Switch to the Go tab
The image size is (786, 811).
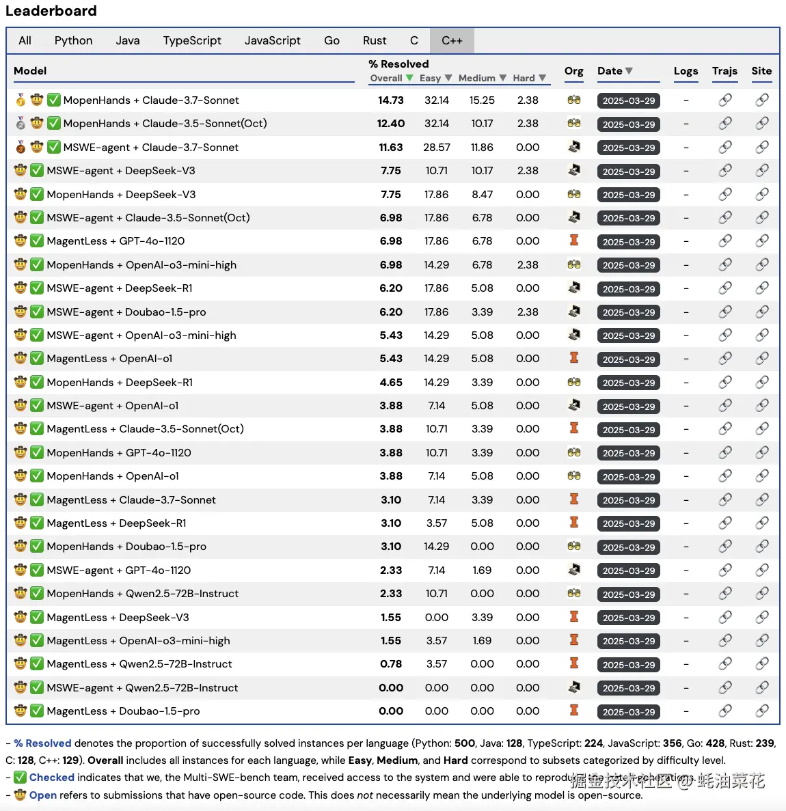(x=331, y=40)
